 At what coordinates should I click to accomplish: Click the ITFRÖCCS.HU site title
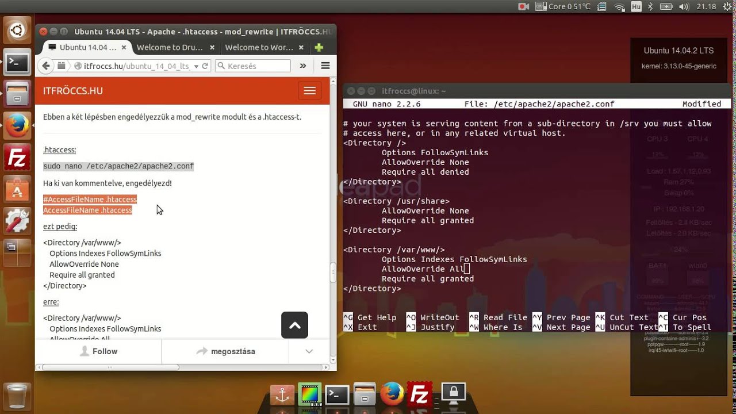[73, 91]
